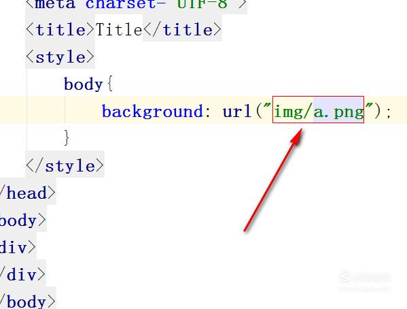Click the "Title" text inside title tags
The height and width of the screenshot is (309, 407).
(119, 29)
